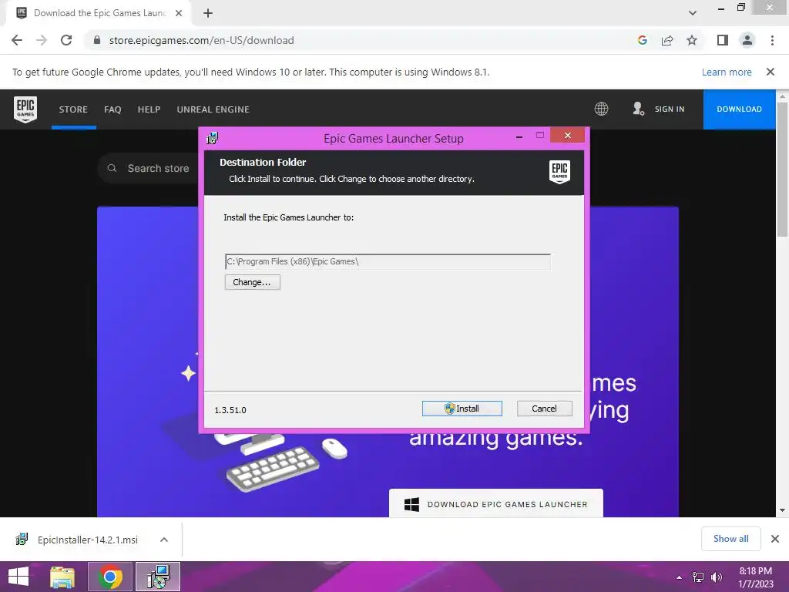This screenshot has height=592, width=789.
Task: Close the downloads bar
Action: click(775, 539)
